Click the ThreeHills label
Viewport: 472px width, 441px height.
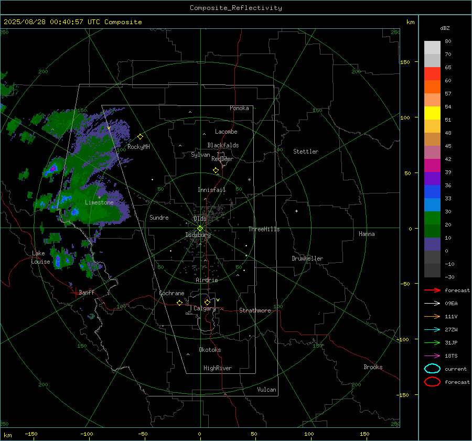[264, 229]
